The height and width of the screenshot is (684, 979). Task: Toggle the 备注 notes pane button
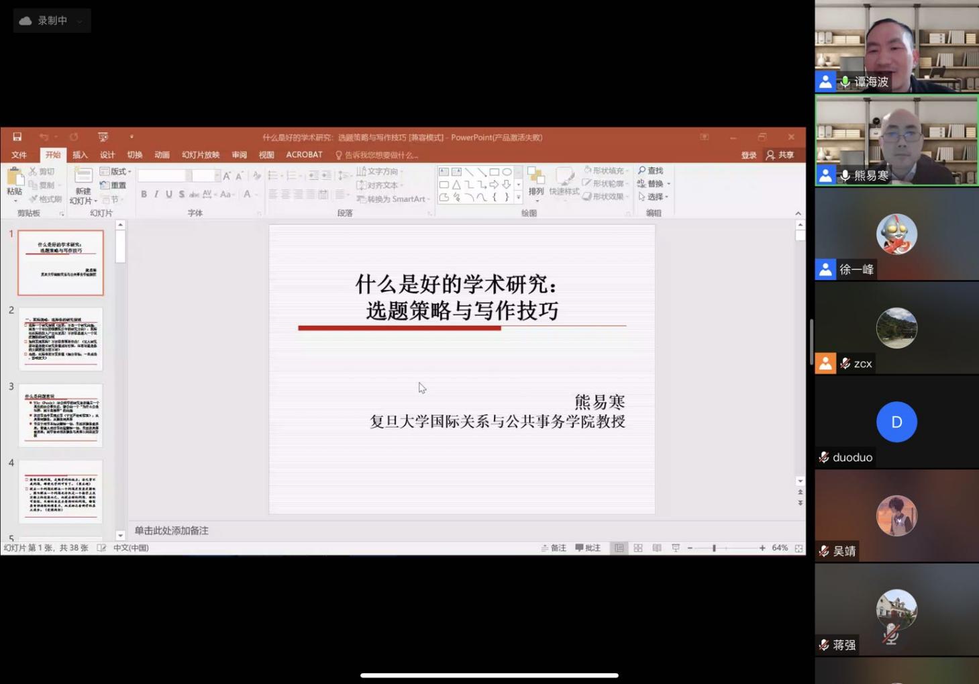(554, 548)
